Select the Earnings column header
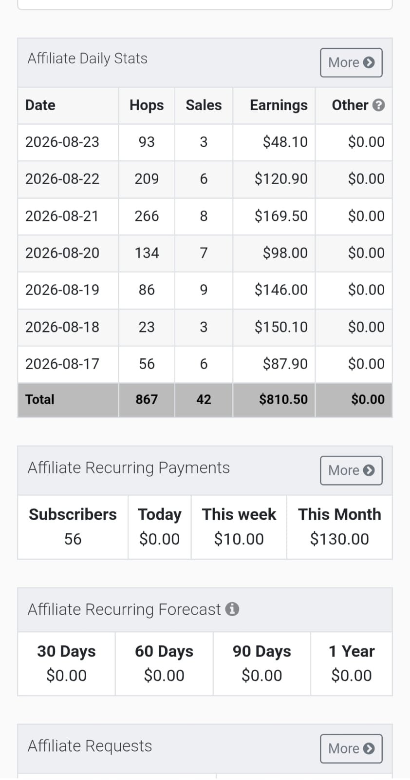This screenshot has height=780, width=410. pos(279,105)
